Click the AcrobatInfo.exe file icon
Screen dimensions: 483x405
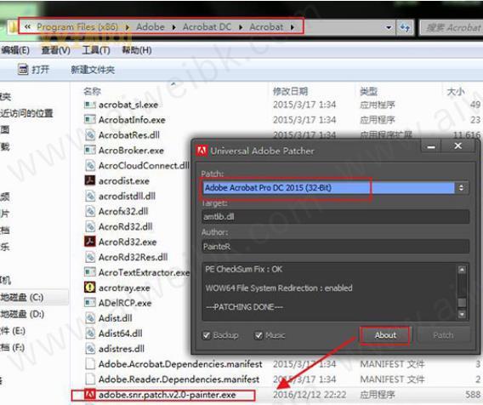point(90,120)
